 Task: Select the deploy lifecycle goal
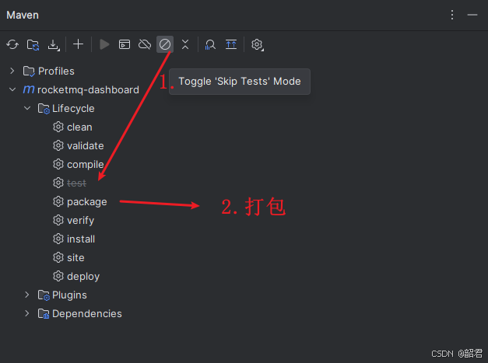83,277
